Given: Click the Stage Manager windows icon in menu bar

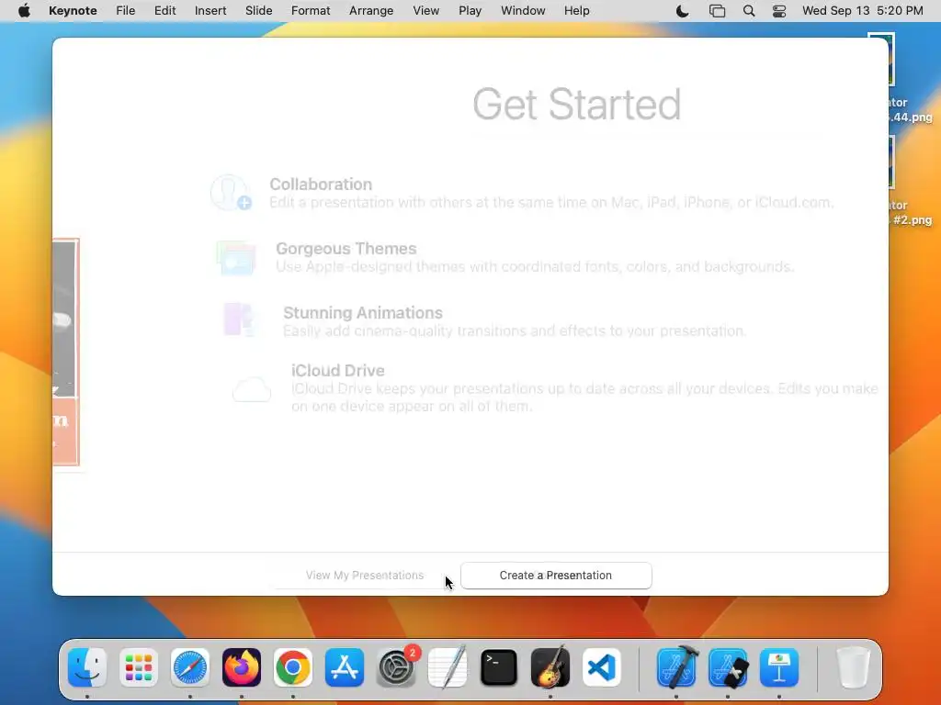Looking at the screenshot, I should [717, 11].
